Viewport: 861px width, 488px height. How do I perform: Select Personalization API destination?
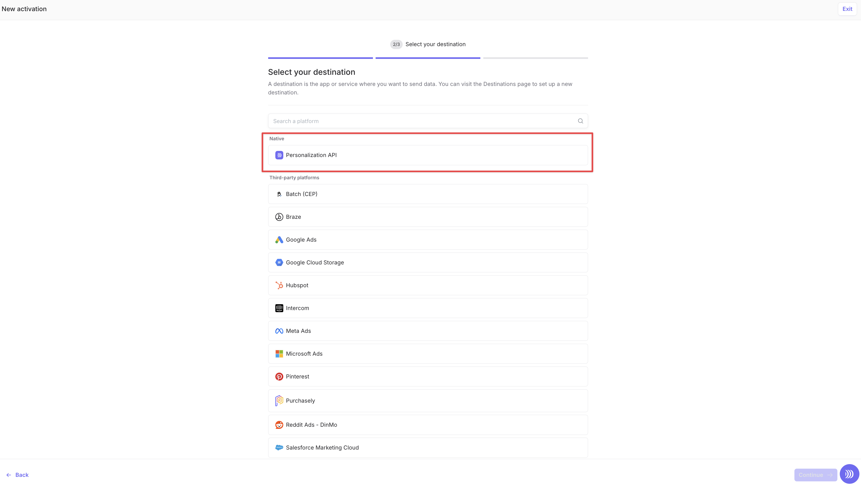[428, 155]
